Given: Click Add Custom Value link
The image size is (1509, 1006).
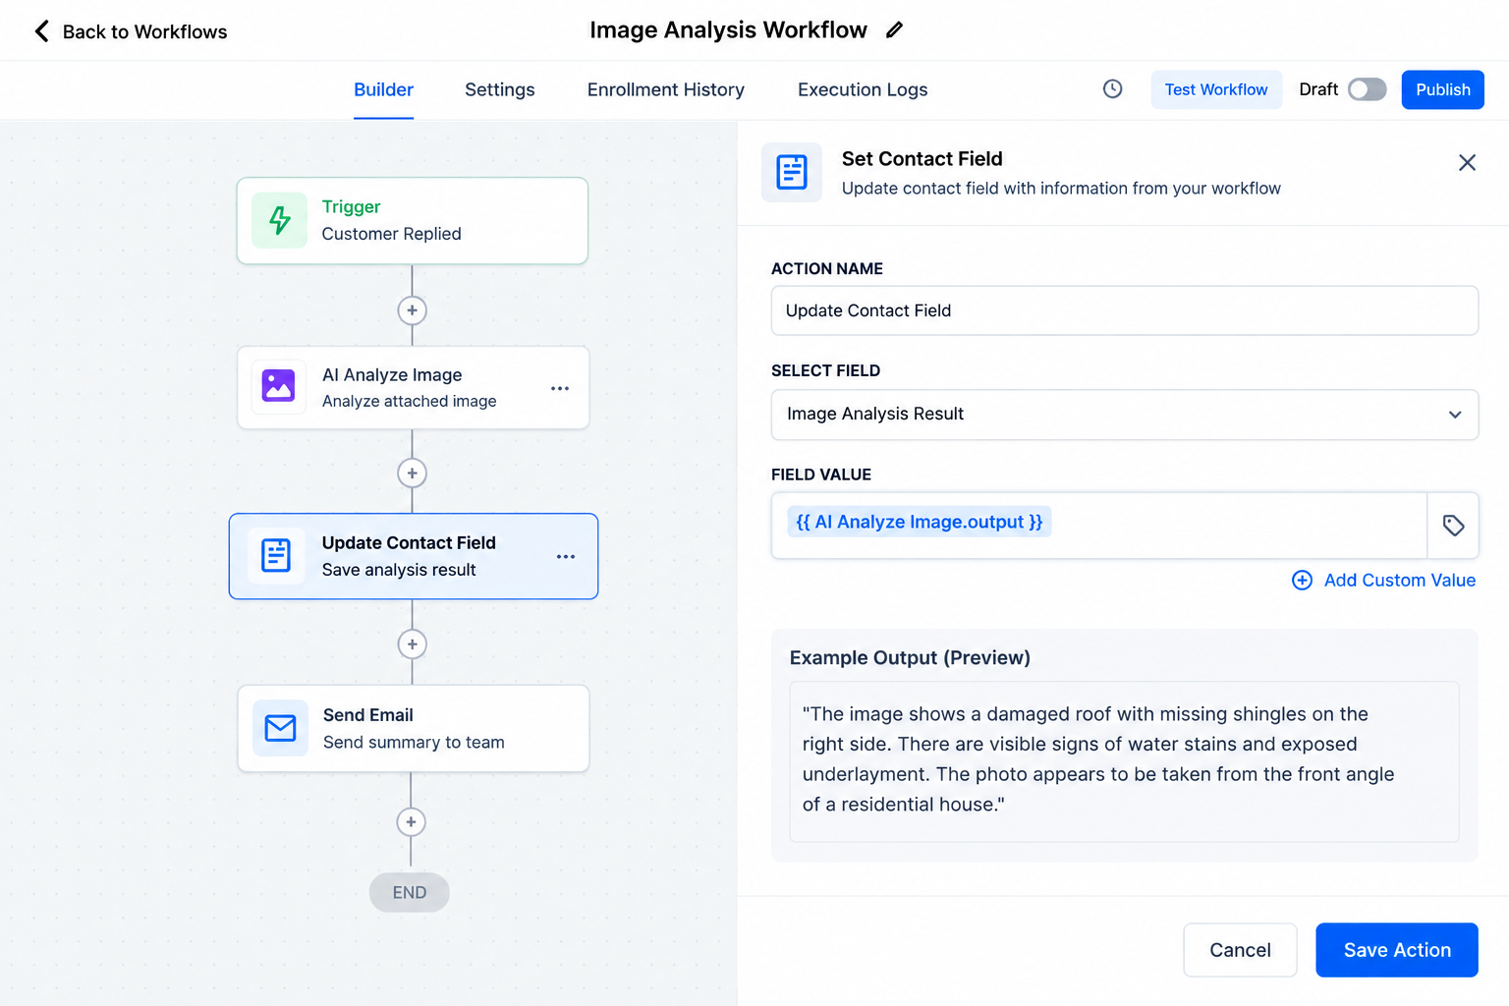Looking at the screenshot, I should coord(1383,581).
